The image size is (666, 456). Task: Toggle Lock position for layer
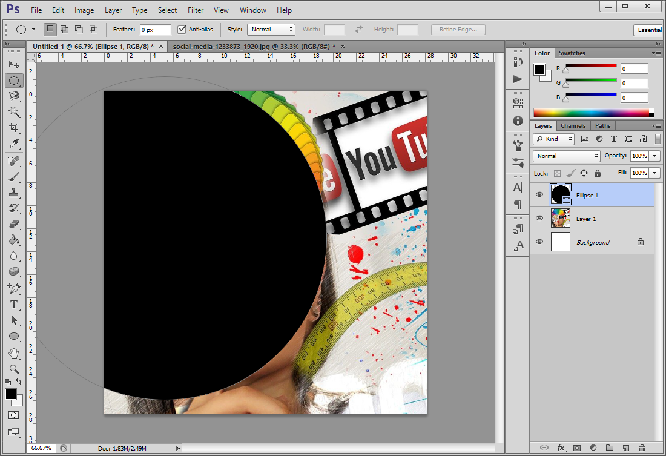pyautogui.click(x=584, y=173)
